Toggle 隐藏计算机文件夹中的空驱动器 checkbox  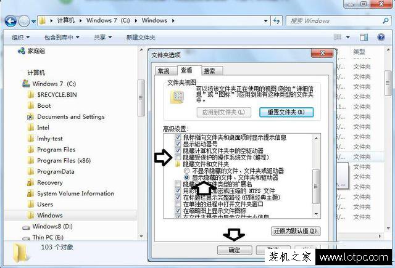178,151
